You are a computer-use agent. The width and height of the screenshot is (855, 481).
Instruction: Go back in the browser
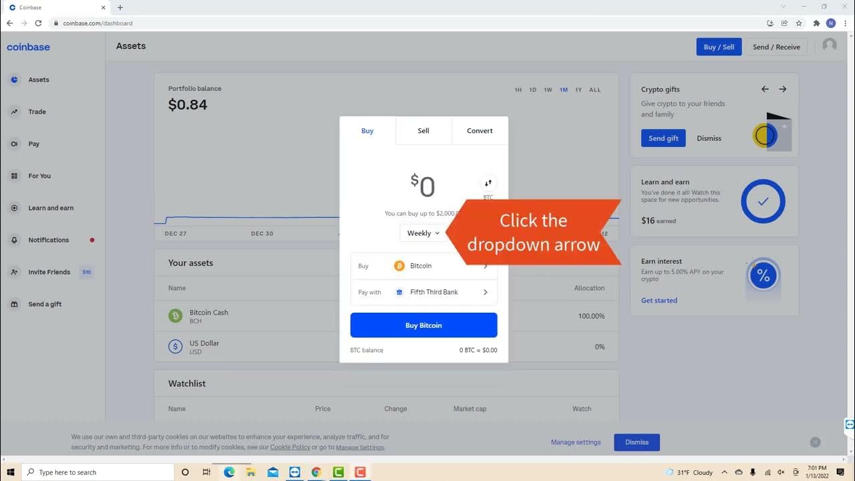(9, 23)
